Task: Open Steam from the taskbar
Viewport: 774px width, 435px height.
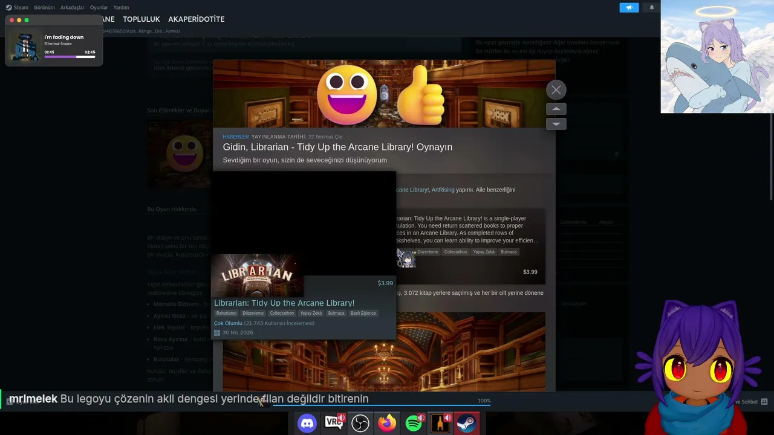Action: [x=466, y=423]
